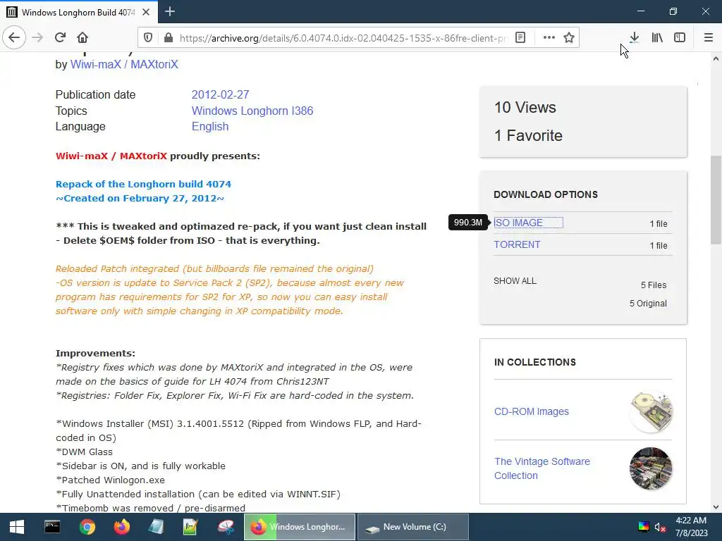Image resolution: width=722 pixels, height=541 pixels.
Task: Click the address bar URL
Action: pyautogui.click(x=343, y=38)
